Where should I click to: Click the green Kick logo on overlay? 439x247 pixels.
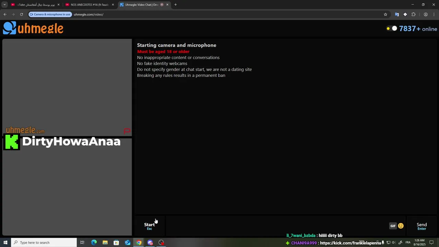tap(12, 142)
